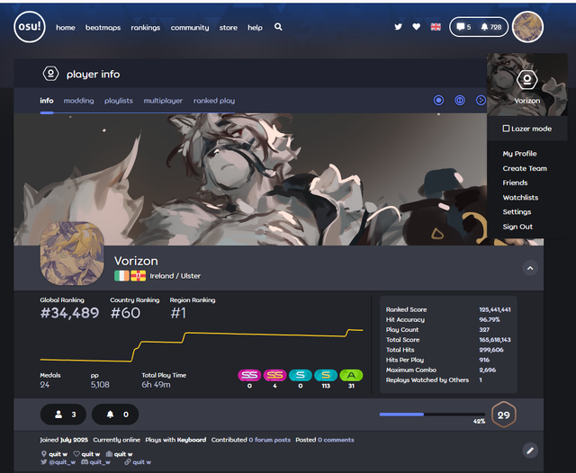This screenshot has height=473, width=576.
Task: Open the UK flag language selector
Action: coord(436,27)
